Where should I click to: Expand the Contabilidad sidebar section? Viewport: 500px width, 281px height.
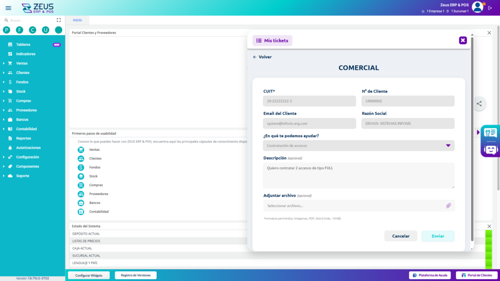tap(26, 129)
